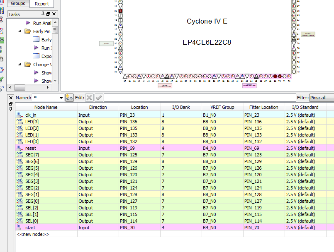Click PIN_69 Location cell of reset
Viewport: 334px width, 252px height.
coord(139,148)
